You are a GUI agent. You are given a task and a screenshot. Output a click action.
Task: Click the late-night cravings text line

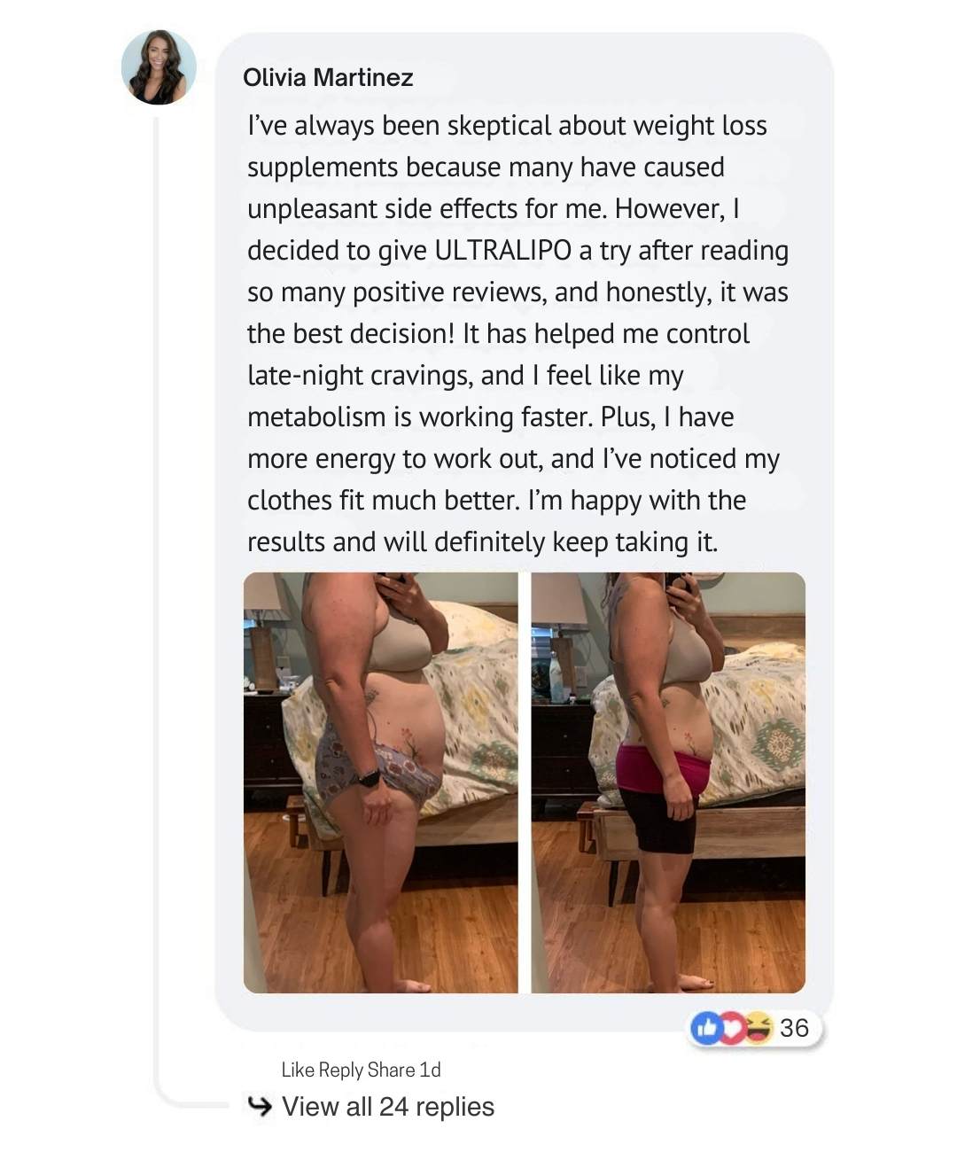[x=465, y=376]
